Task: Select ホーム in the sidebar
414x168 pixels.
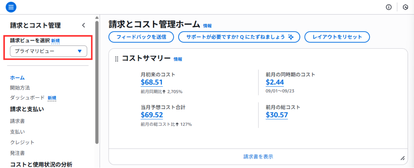Action: (17, 78)
